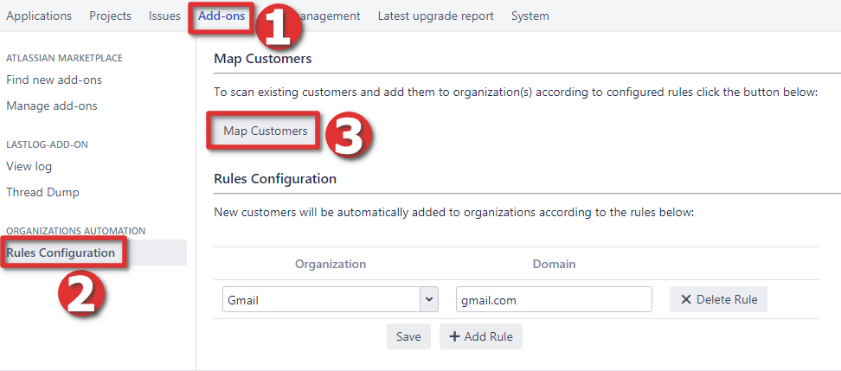Screen dimensions: 841x371
Task: Click the plus icon on Add Rule
Action: click(x=453, y=336)
